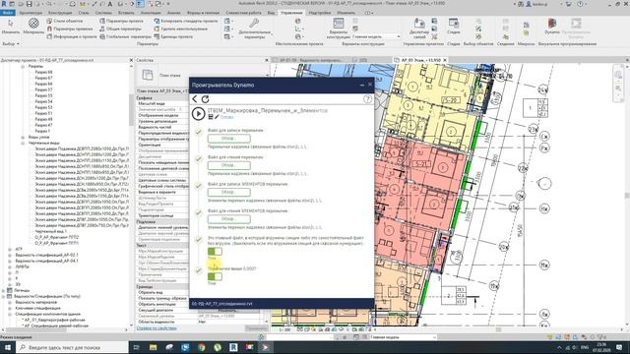The height and width of the screenshot is (354, 630).
Task: Refresh the Dynamo Player script list
Action: (206, 99)
